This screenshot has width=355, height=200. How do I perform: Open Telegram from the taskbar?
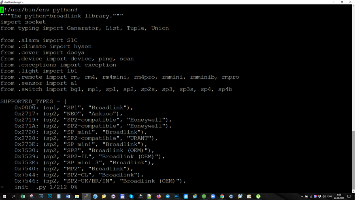tap(168, 196)
